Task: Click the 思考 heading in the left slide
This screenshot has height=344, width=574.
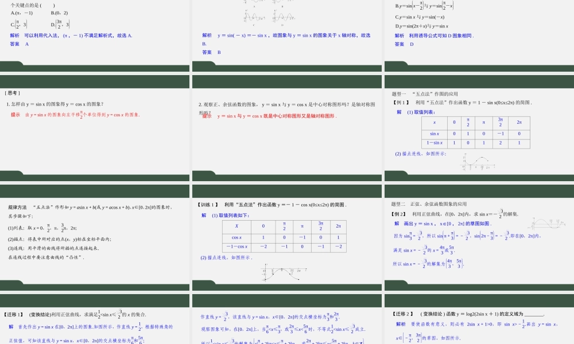Action: 13,93
